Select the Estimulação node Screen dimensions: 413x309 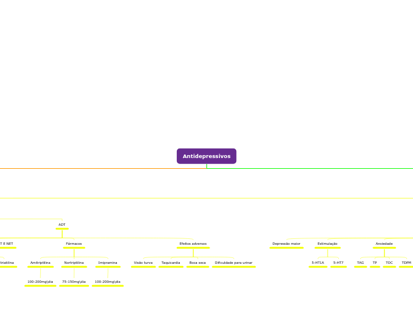click(328, 244)
